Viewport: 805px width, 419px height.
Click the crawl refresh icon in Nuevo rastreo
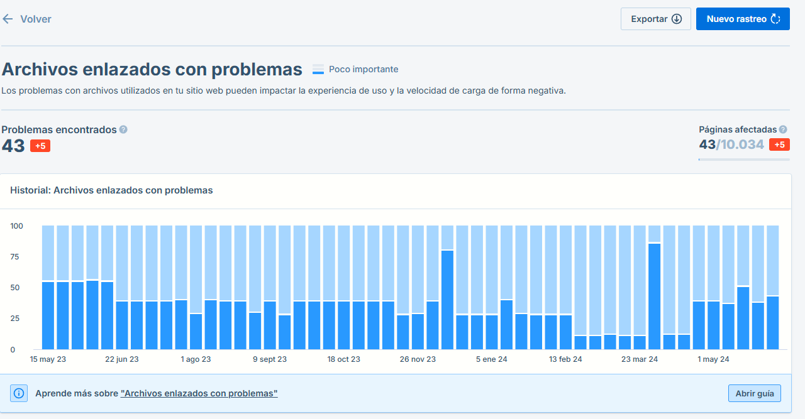[x=775, y=19]
